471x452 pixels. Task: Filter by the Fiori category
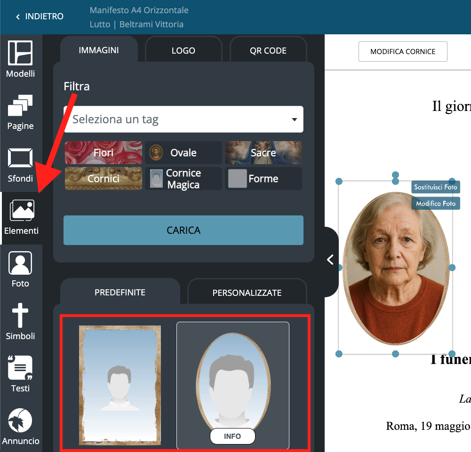coord(103,153)
